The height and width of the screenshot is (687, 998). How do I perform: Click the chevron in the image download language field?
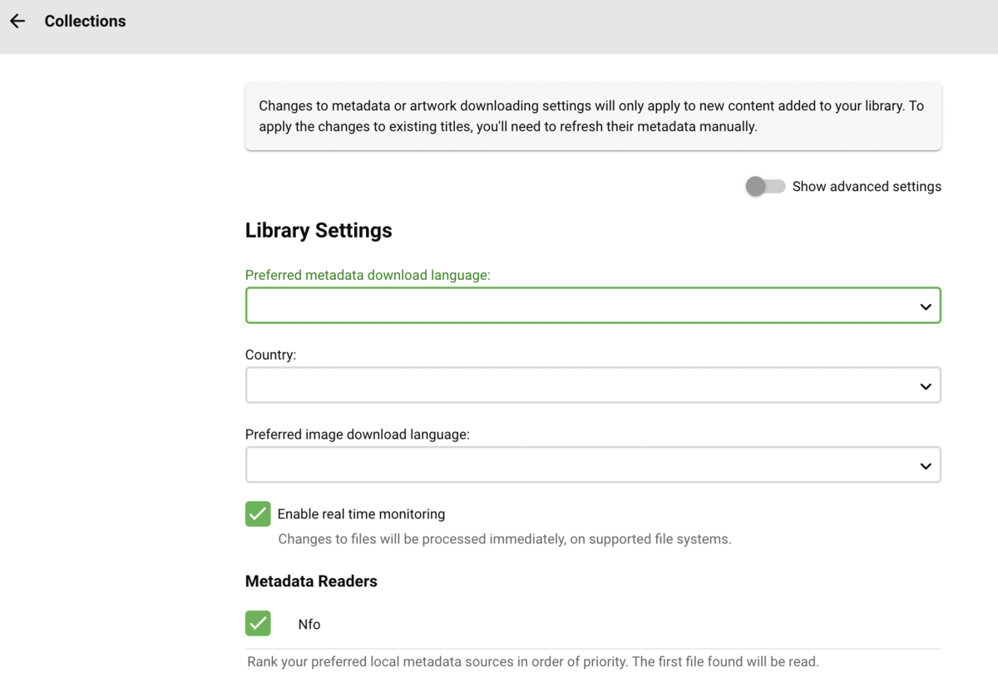tap(925, 466)
